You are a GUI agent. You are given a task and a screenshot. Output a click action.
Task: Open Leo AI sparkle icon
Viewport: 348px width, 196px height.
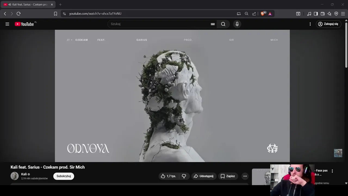point(329,14)
